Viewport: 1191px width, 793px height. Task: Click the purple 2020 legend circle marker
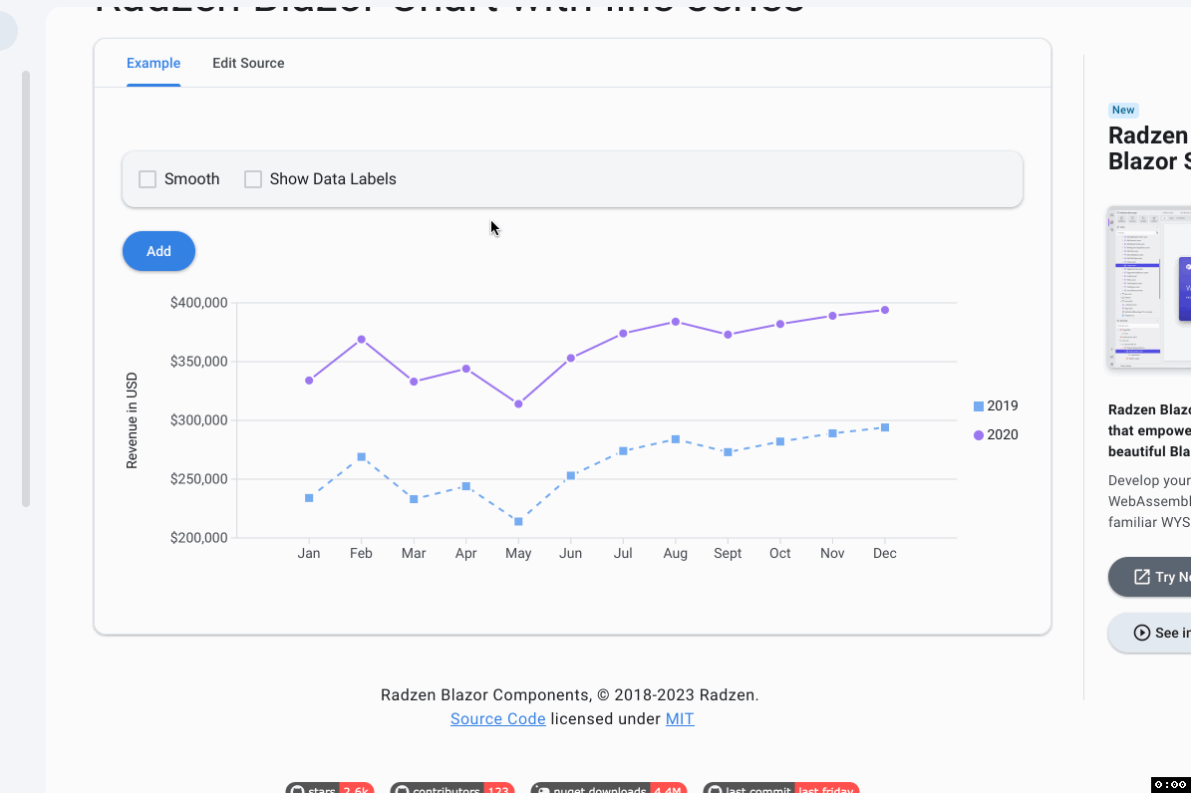click(x=979, y=434)
